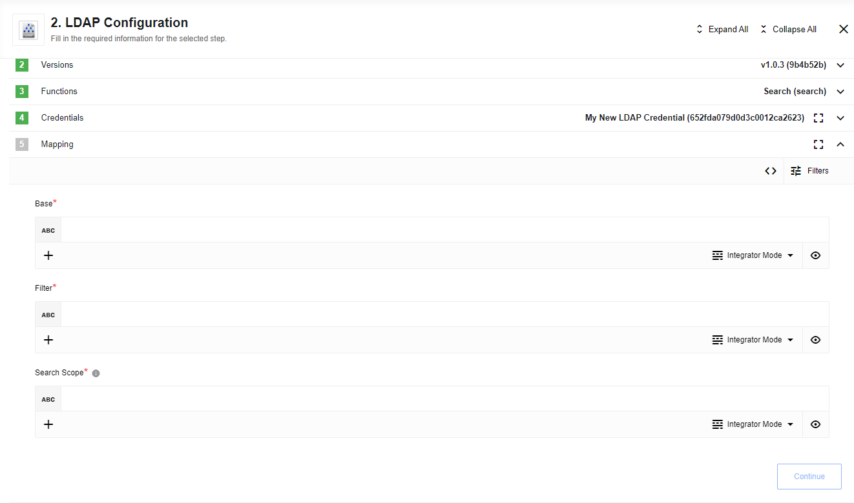Click the Collapse All arrows icon
This screenshot has height=503, width=854.
coord(764,29)
